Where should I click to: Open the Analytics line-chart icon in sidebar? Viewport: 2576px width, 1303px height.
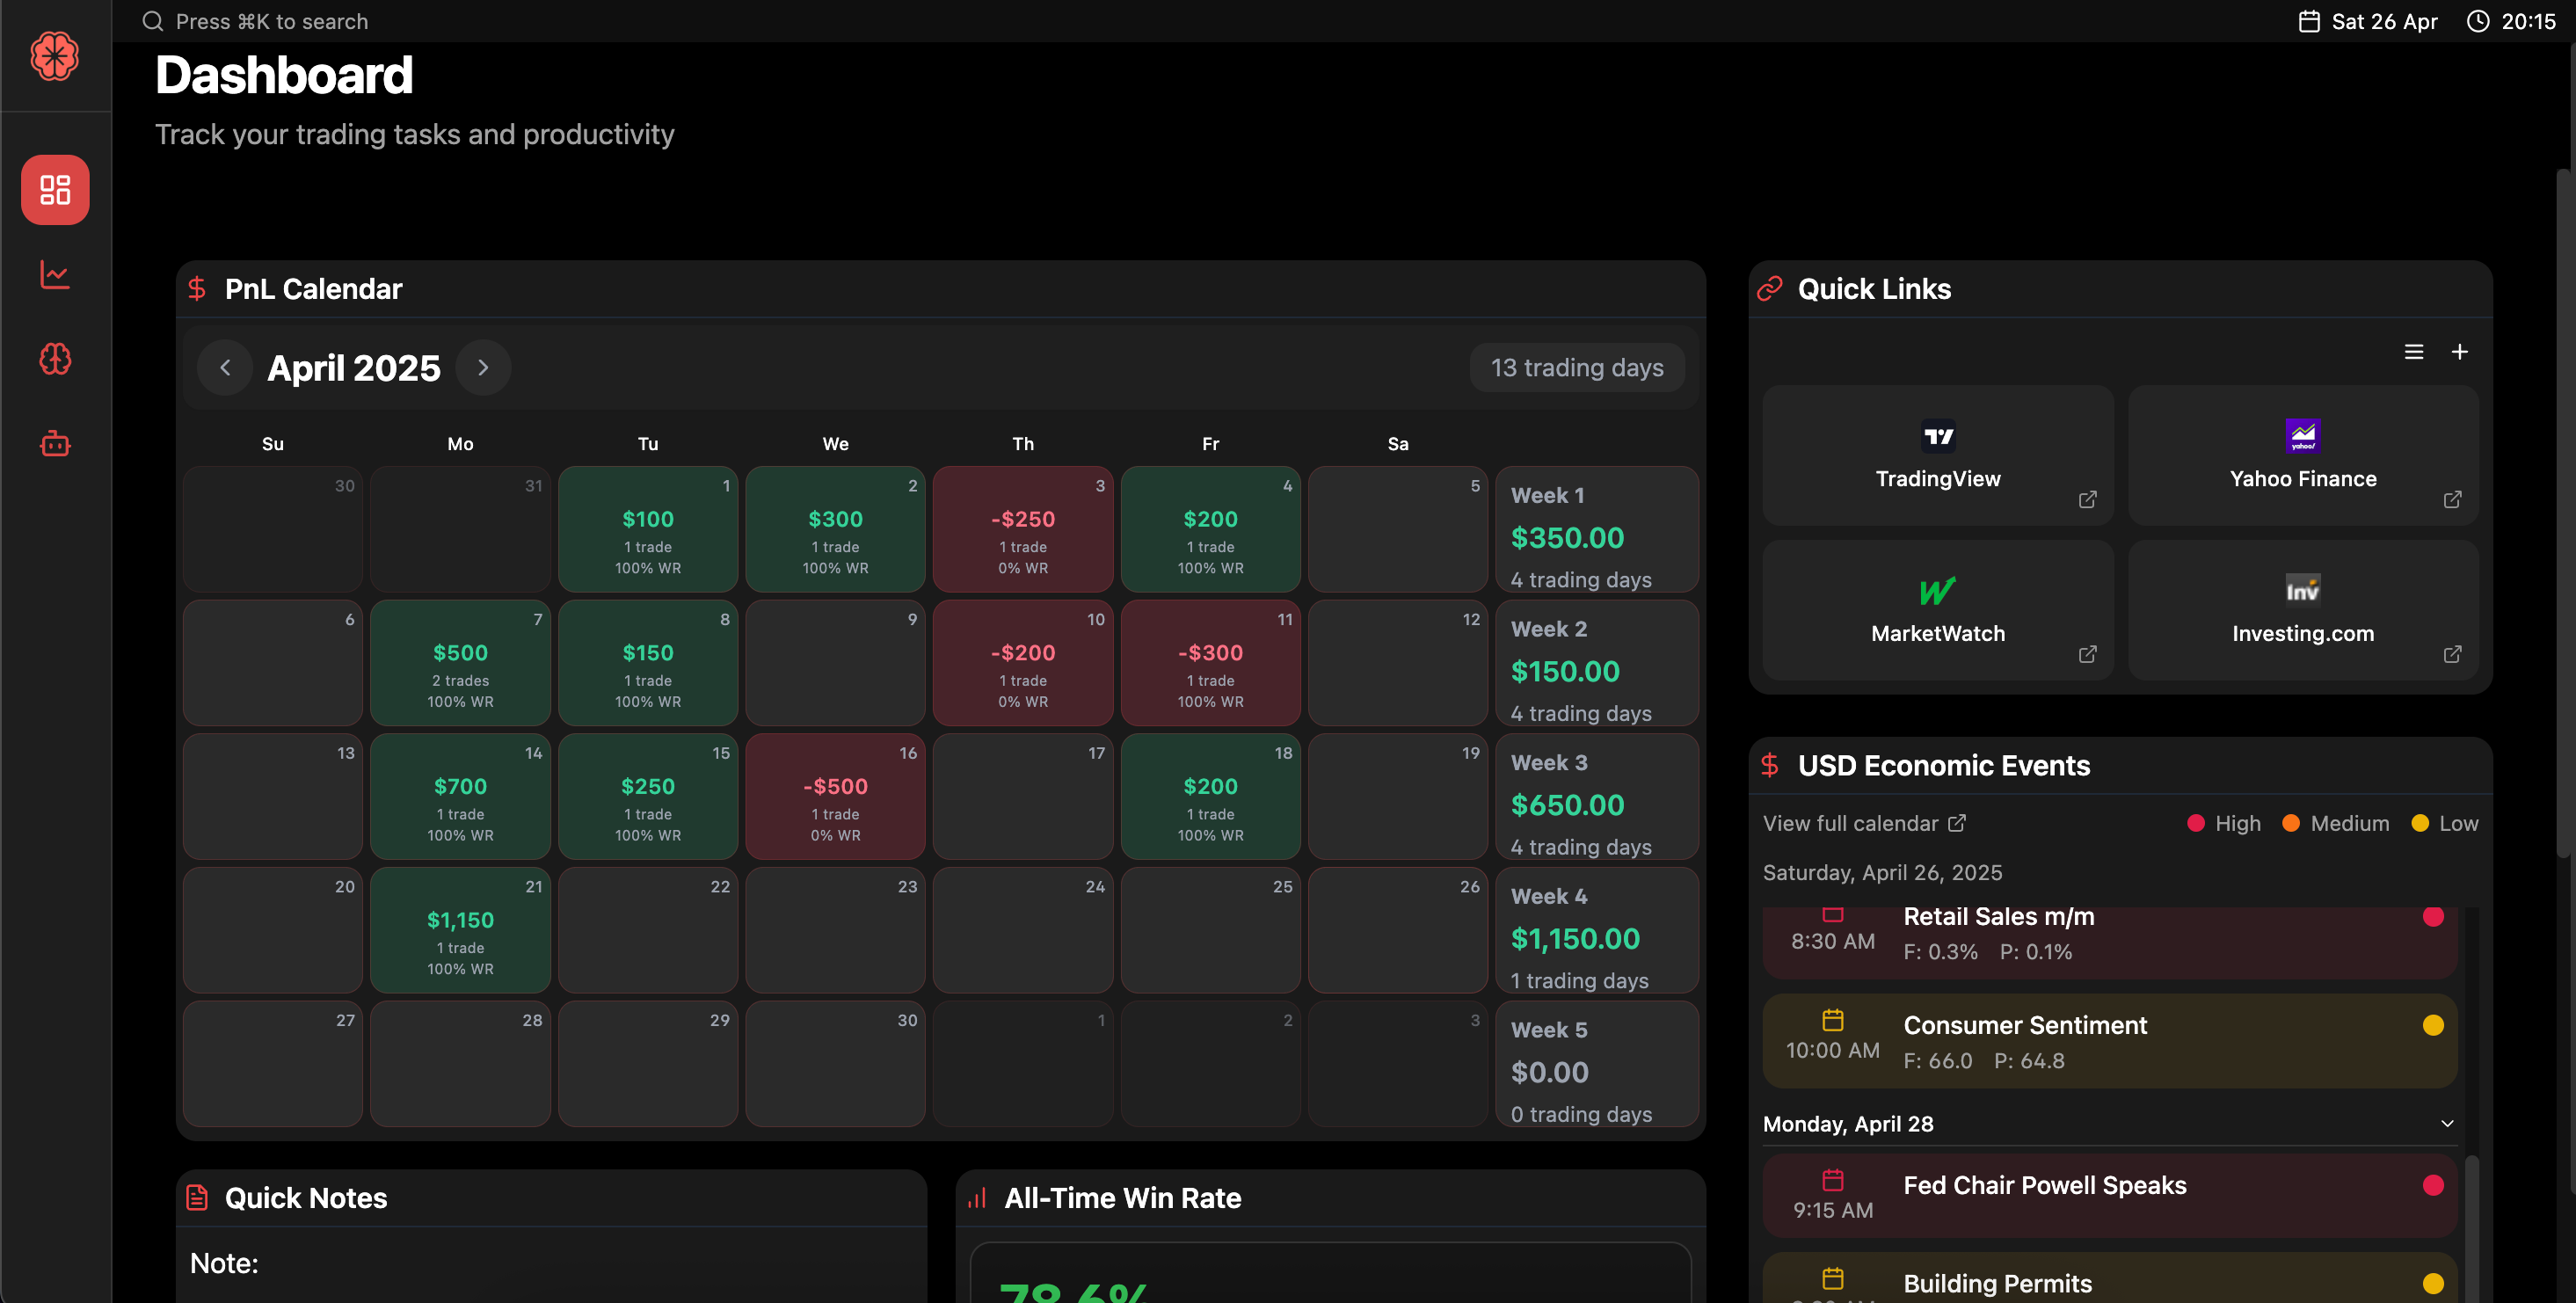[x=55, y=274]
